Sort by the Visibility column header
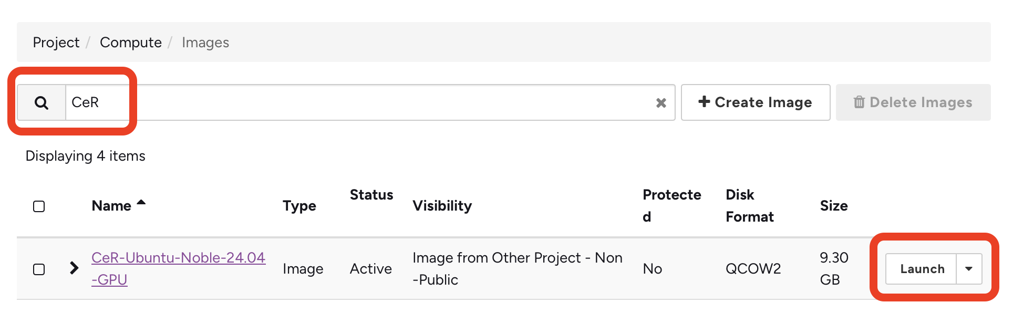The height and width of the screenshot is (313, 1013). pyautogui.click(x=442, y=206)
